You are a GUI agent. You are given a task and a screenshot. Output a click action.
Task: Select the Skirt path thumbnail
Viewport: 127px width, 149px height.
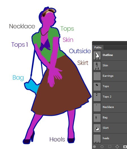tap(97, 128)
